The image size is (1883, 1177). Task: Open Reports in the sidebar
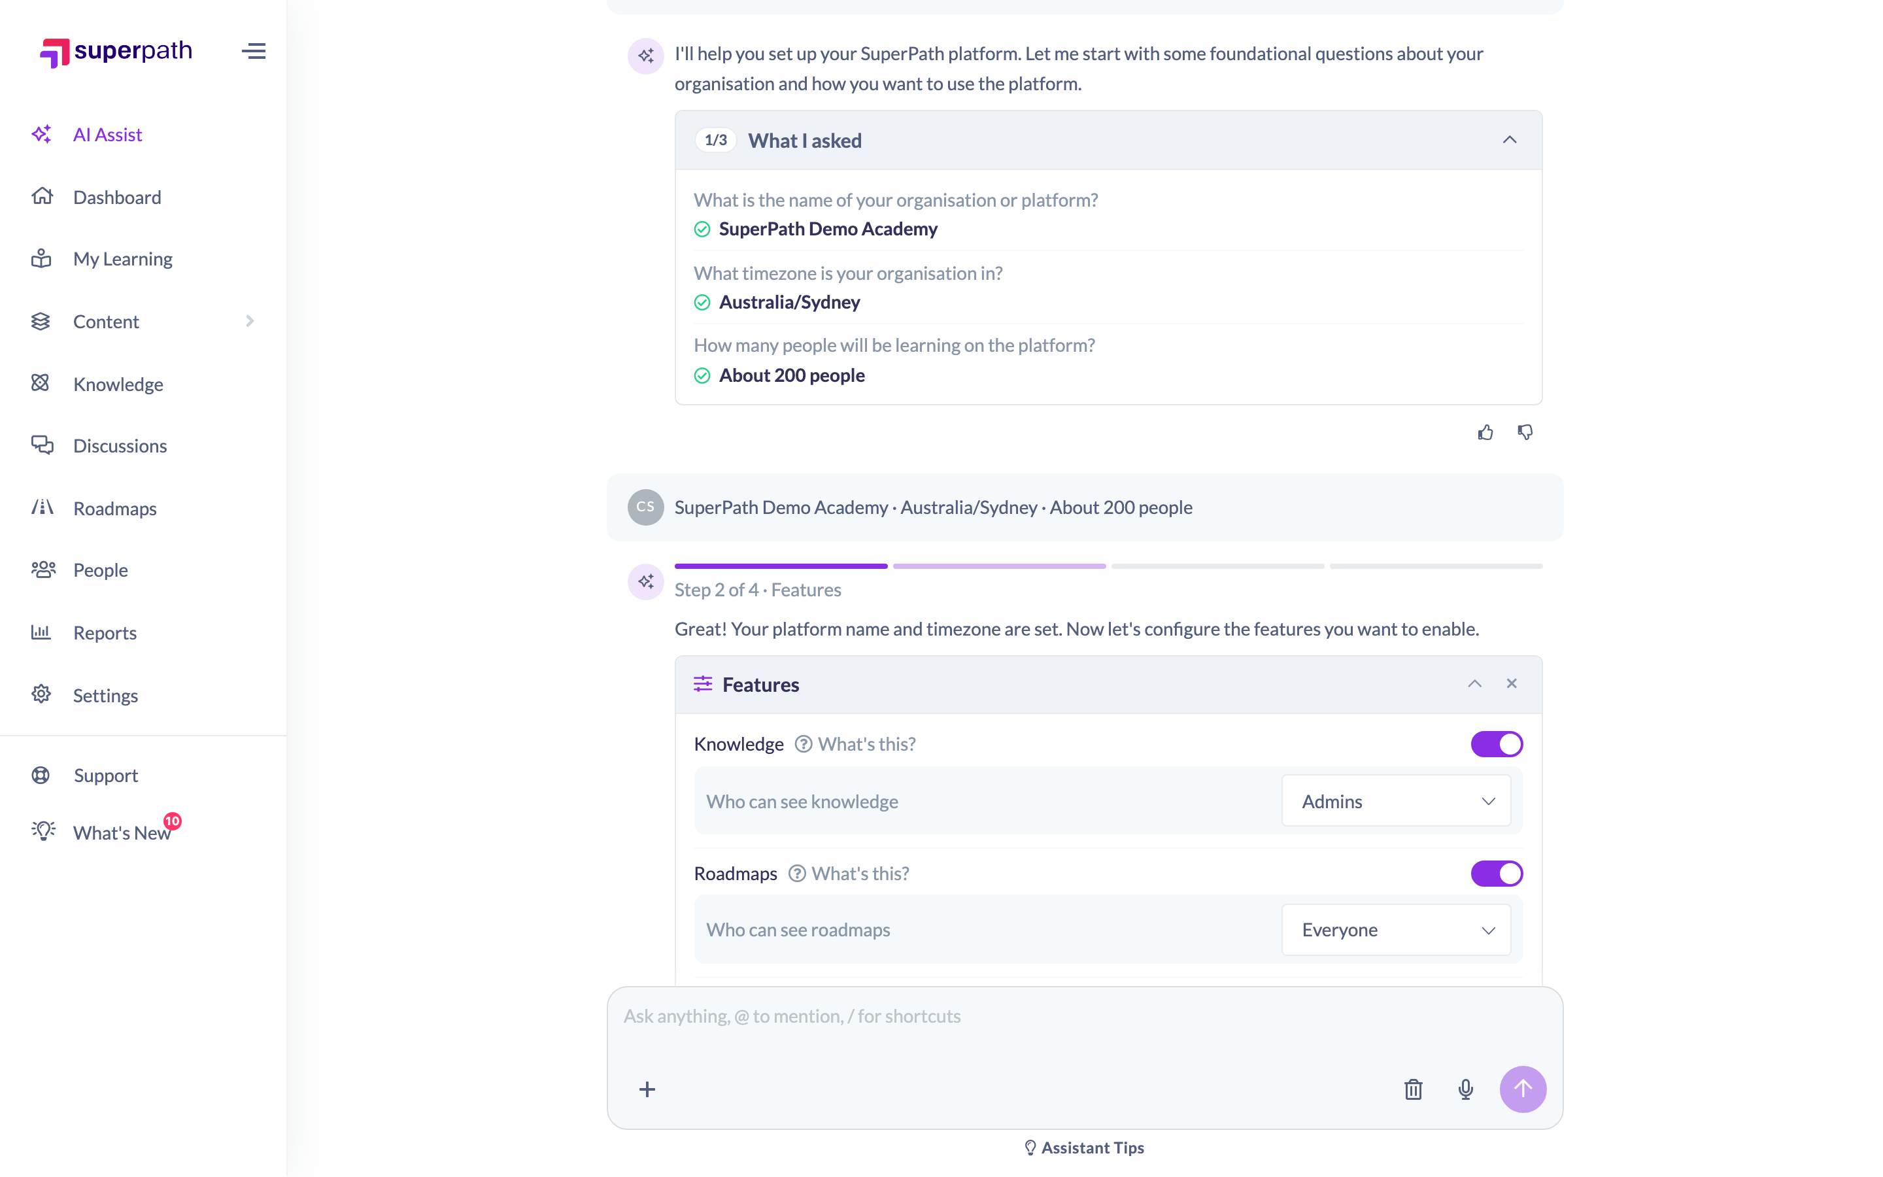pos(104,633)
